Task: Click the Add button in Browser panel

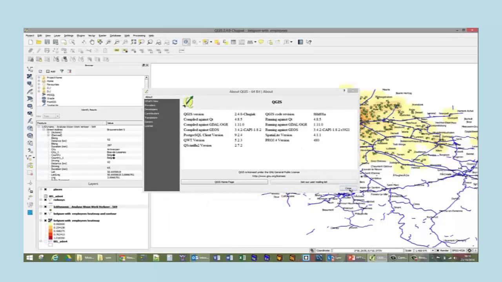Action: [x=51, y=71]
